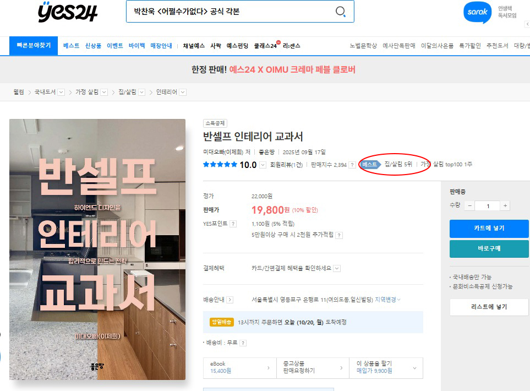
Task: Expand the 결제혜택 card benefits dropdown
Action: coord(337,268)
